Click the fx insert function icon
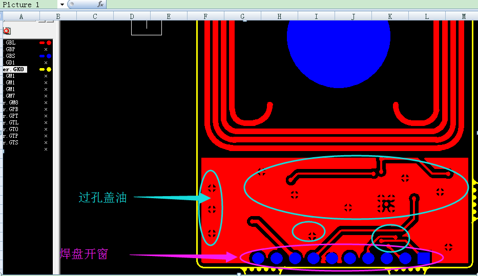This screenshot has width=478, height=276. (x=100, y=4)
